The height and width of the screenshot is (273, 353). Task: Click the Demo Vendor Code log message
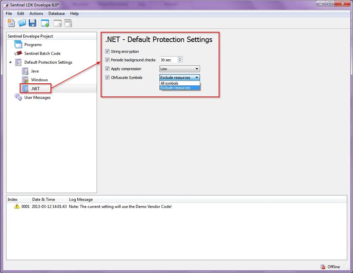[x=120, y=206]
